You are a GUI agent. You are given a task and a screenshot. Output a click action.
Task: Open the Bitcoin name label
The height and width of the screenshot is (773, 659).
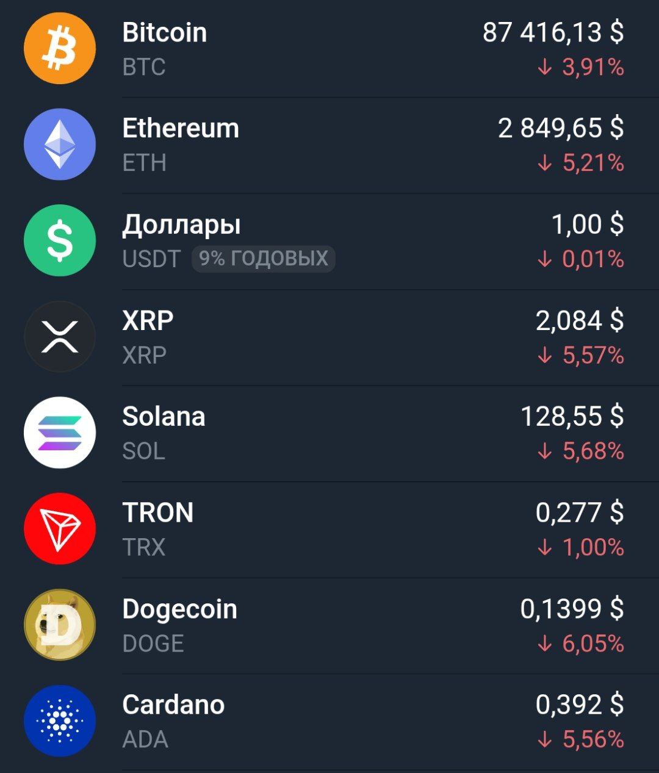coord(165,32)
